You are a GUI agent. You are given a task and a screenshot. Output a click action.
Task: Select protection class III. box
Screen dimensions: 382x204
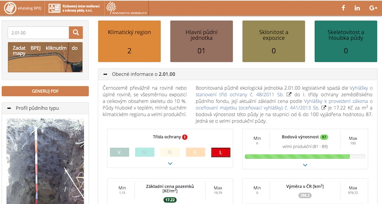170,153
